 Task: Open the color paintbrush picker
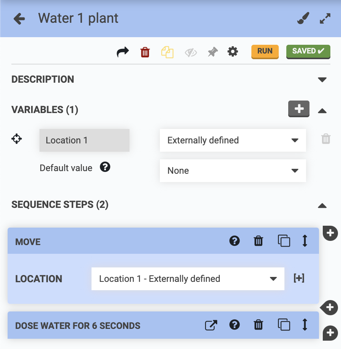point(303,19)
